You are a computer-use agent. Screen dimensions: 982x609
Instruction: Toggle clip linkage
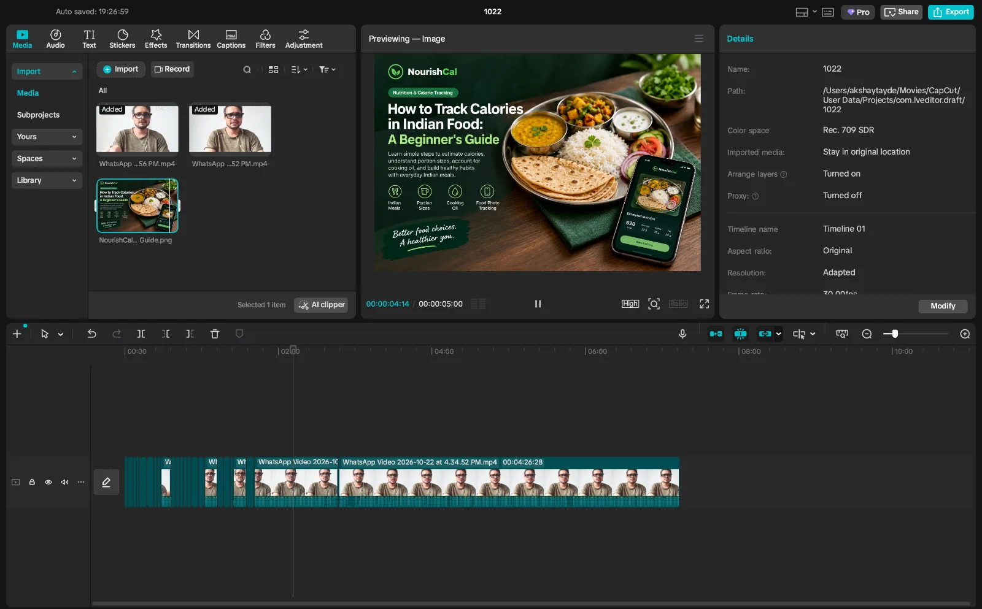pos(765,334)
